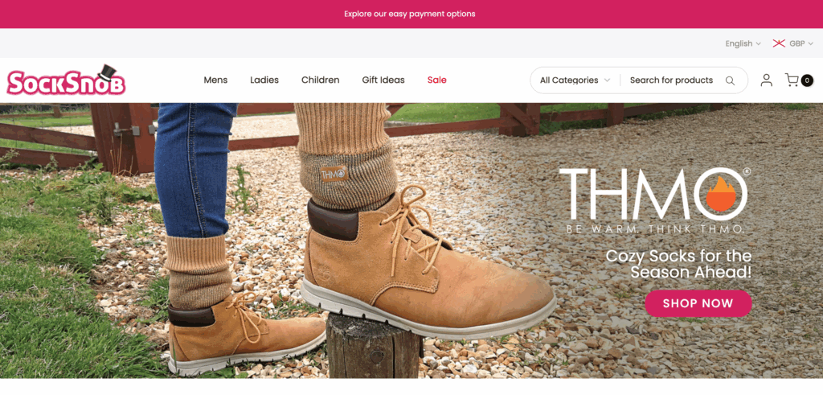Open the user account icon

pyautogui.click(x=766, y=80)
